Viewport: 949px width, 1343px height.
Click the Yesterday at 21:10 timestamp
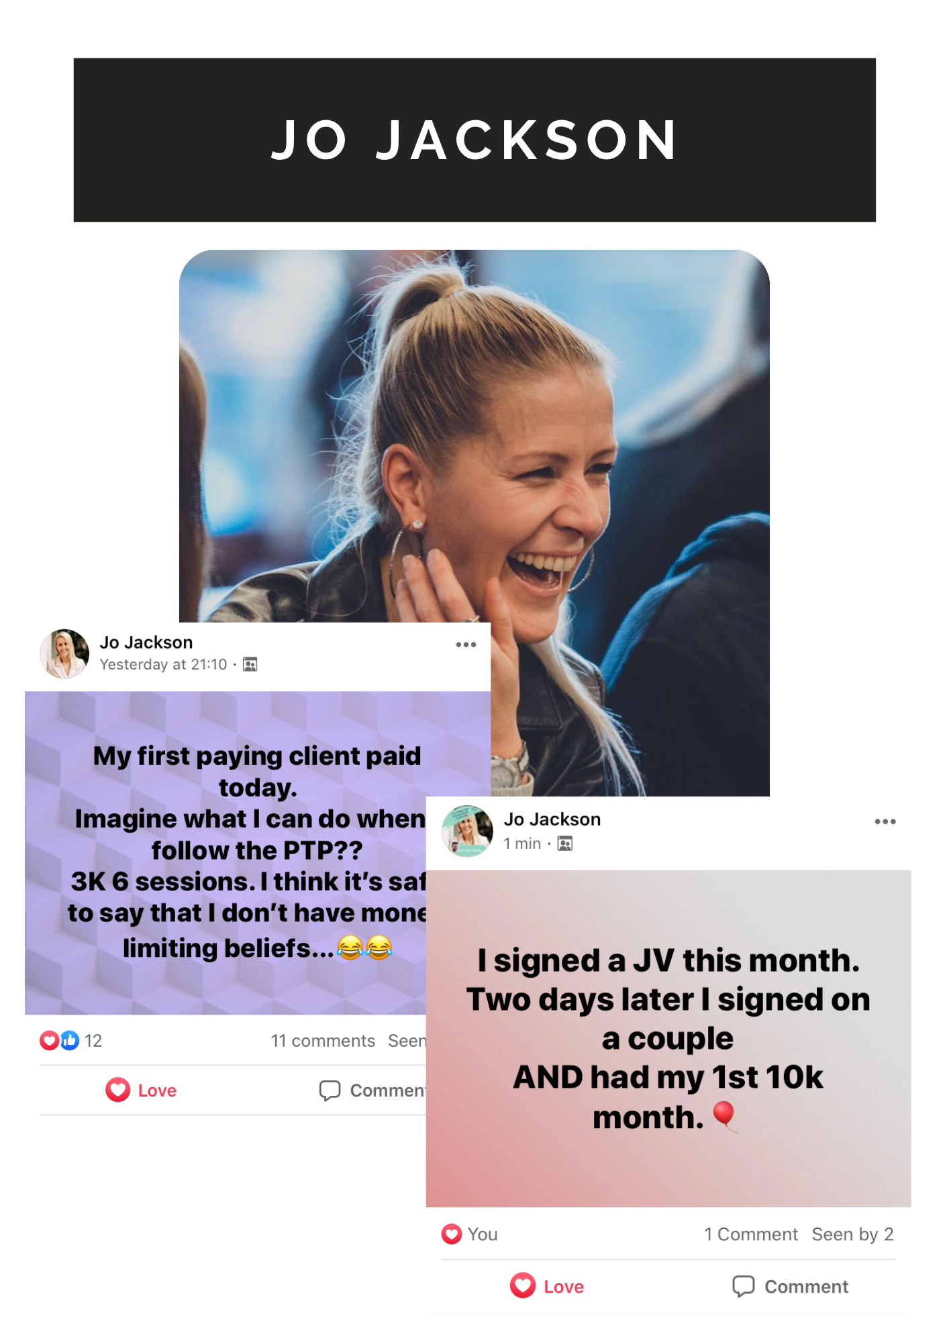[x=164, y=665]
